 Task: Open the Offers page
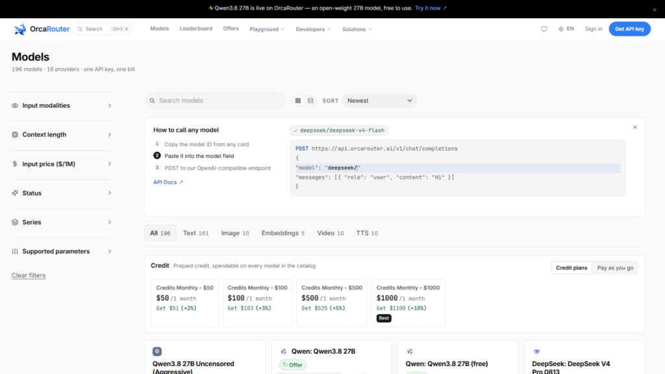(x=231, y=29)
